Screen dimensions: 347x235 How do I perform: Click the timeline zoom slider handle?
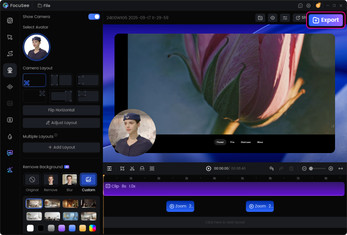311,169
